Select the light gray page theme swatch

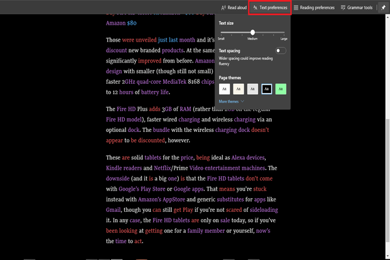[252, 89]
